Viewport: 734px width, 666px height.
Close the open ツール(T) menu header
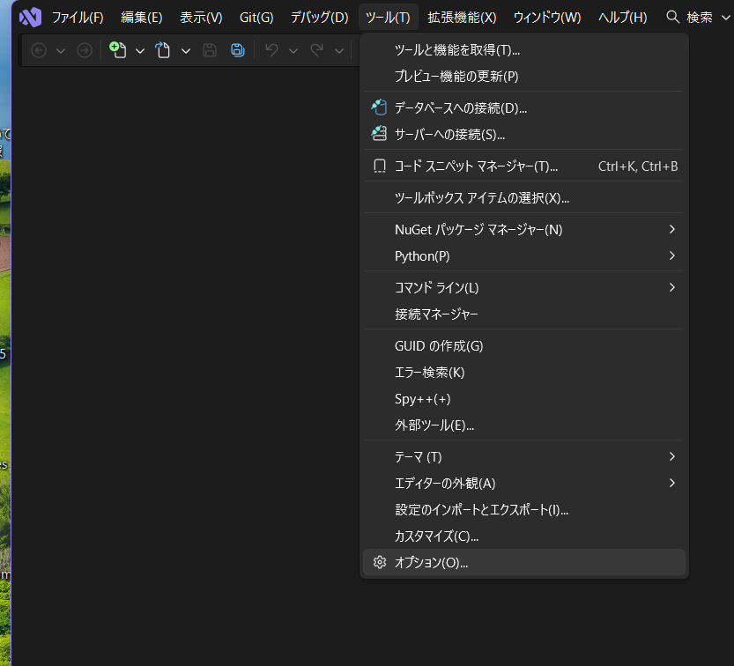[x=388, y=18]
